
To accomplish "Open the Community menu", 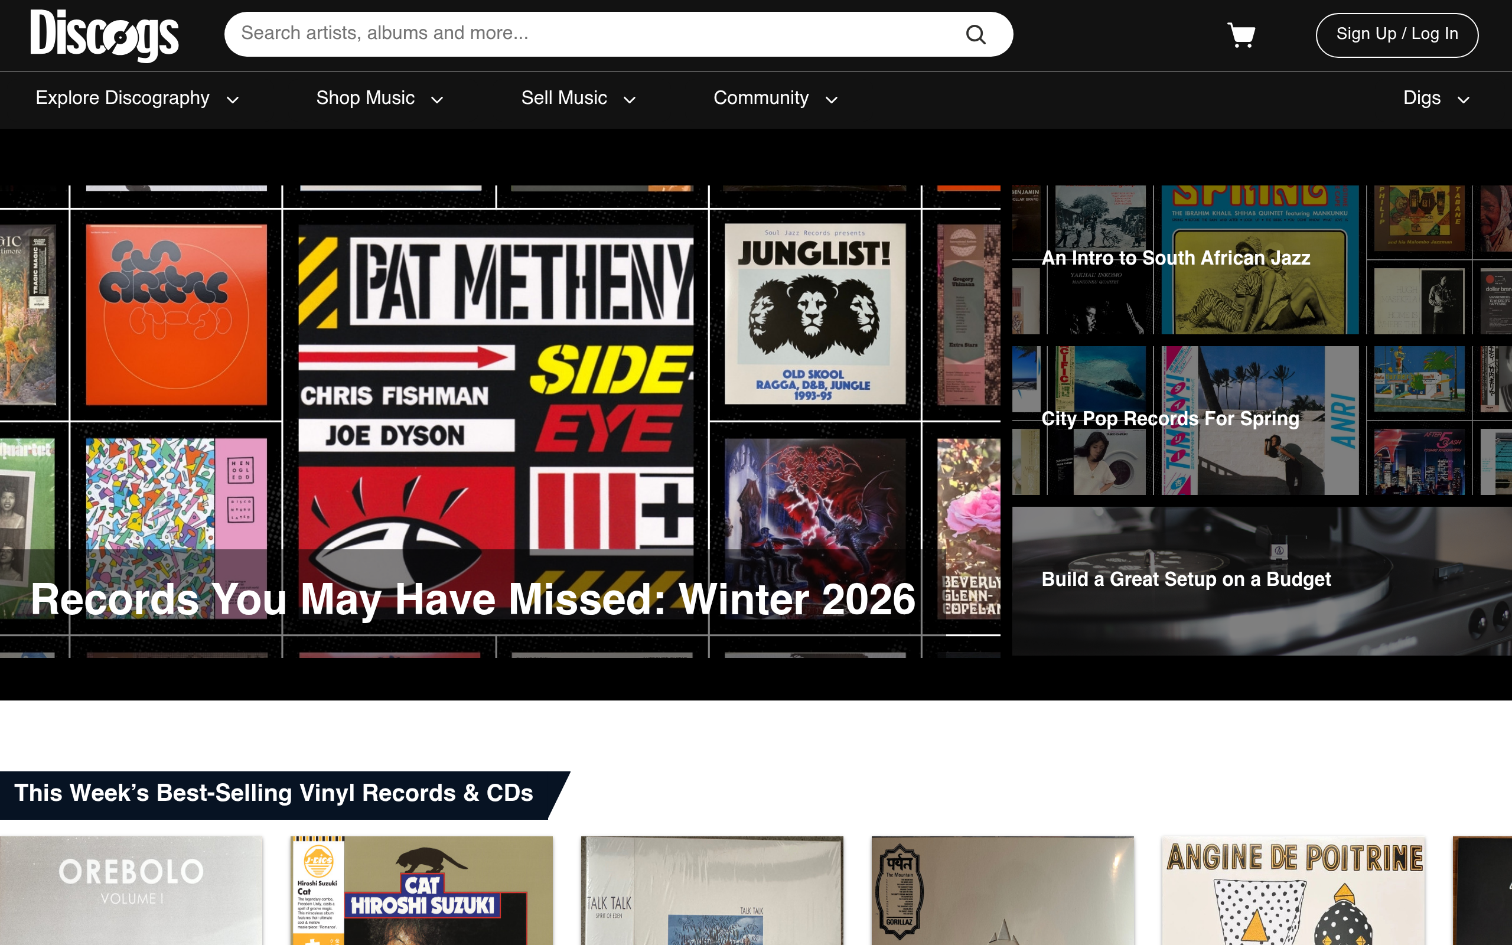I will [775, 98].
